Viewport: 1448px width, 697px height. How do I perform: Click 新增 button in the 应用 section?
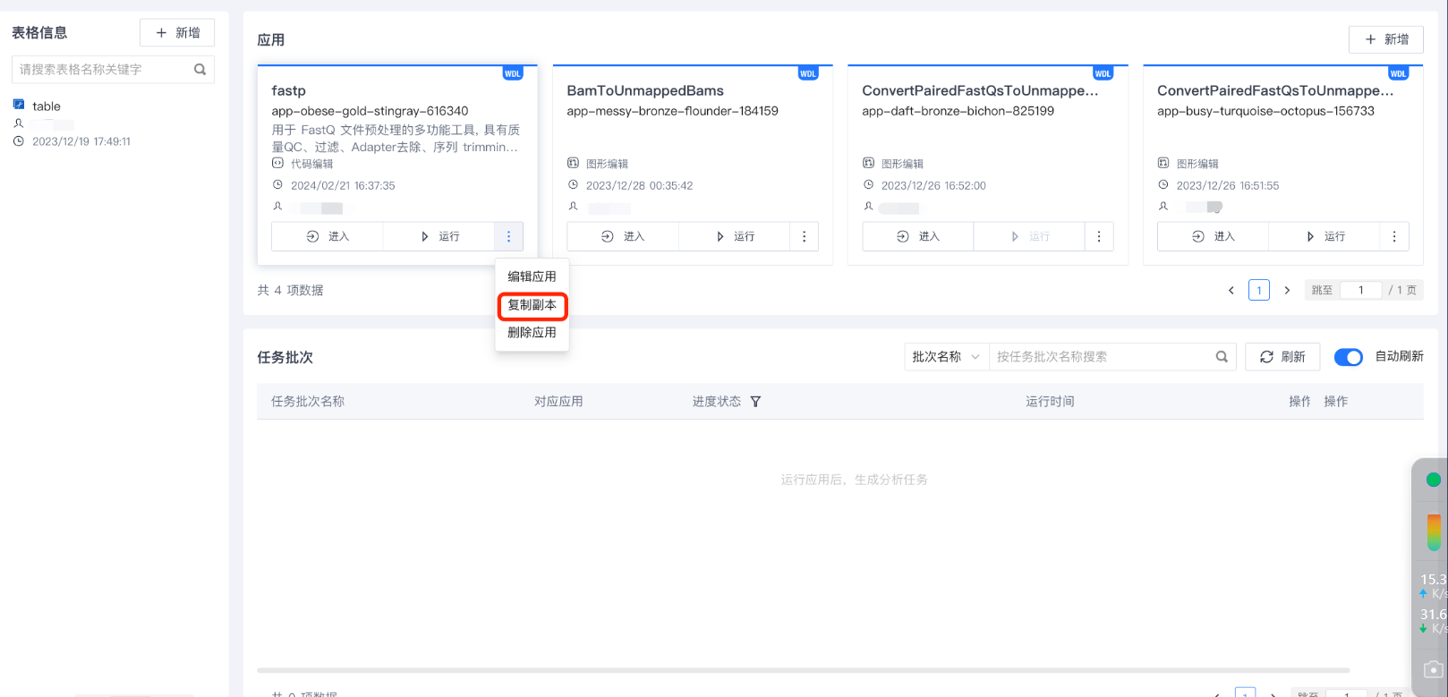(1386, 39)
